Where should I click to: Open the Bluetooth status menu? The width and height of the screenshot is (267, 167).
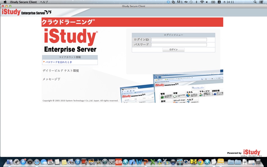196,2
